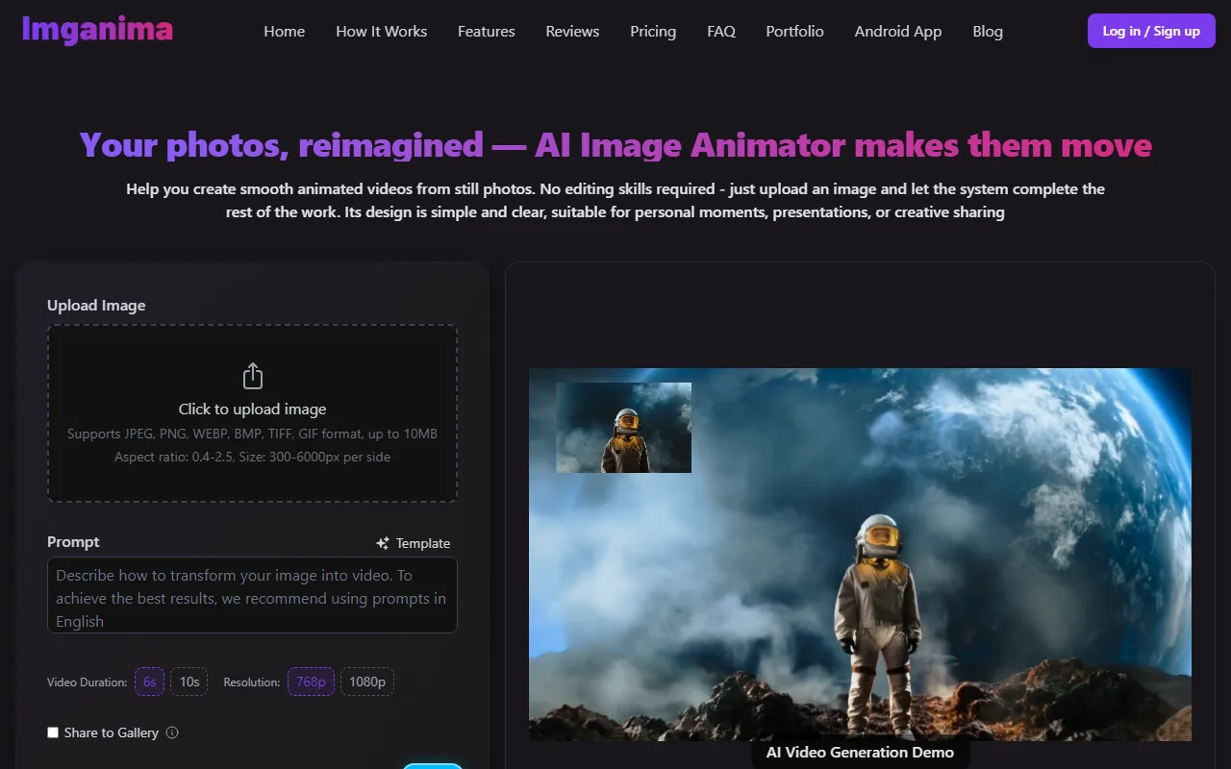The width and height of the screenshot is (1231, 769).
Task: Choose 768p resolution
Action: [x=311, y=682]
